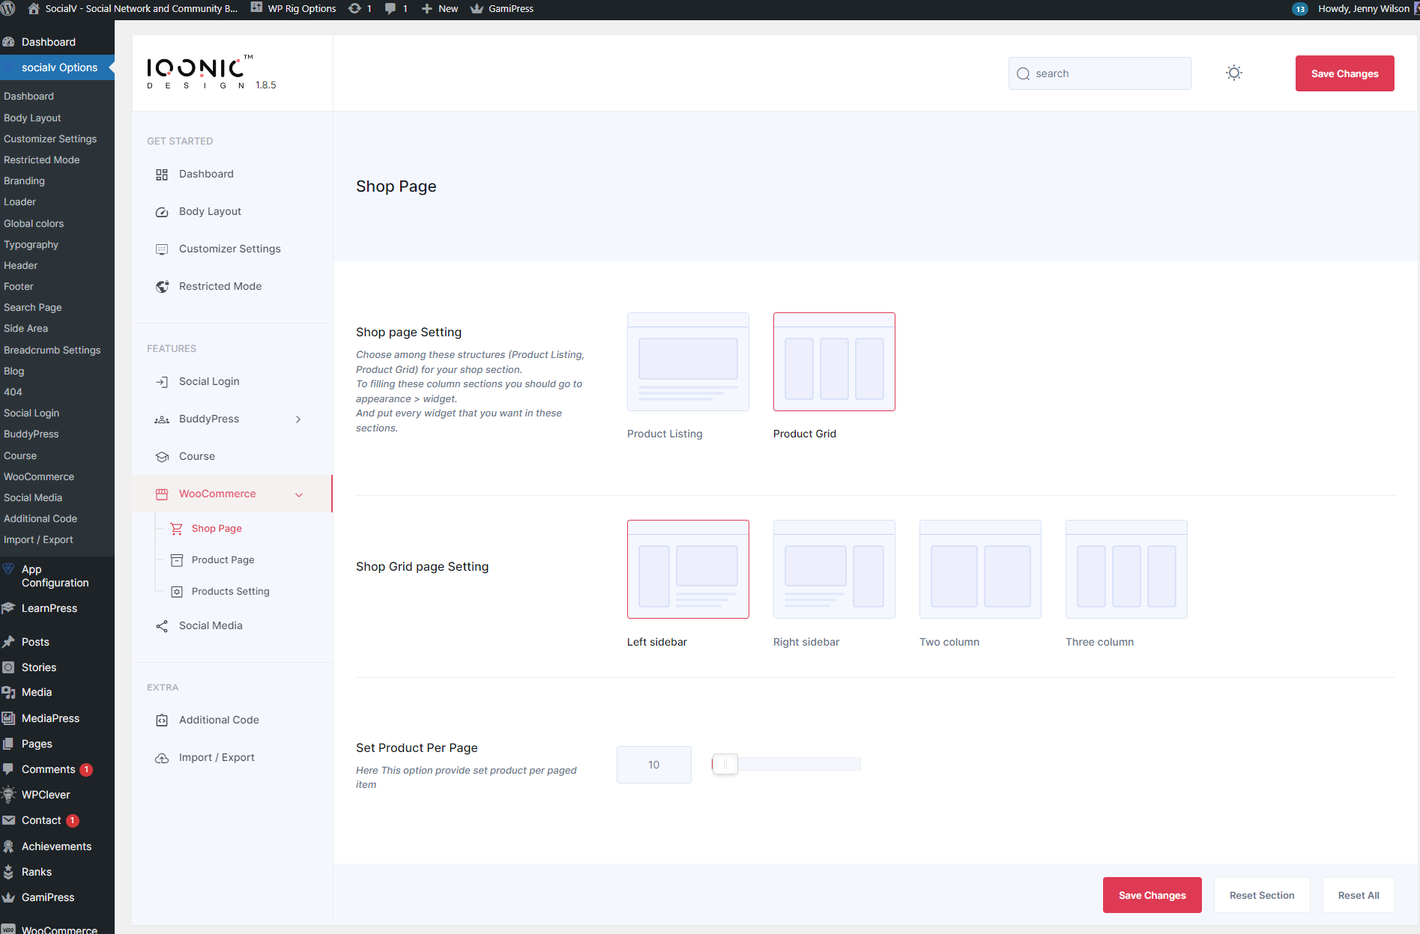The width and height of the screenshot is (1420, 934).
Task: Click the products per page slider handle
Action: [x=725, y=764]
